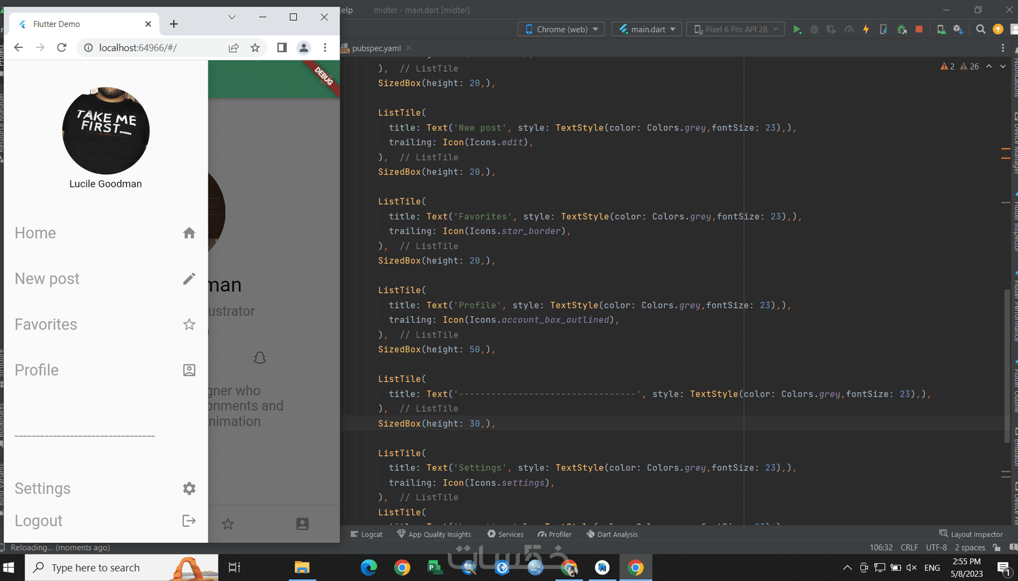The image size is (1018, 581).
Task: Open Search Everywhere magnifier icon
Action: (980, 29)
